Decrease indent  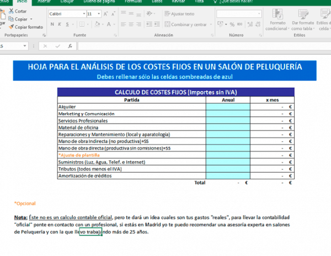[x=150, y=24]
